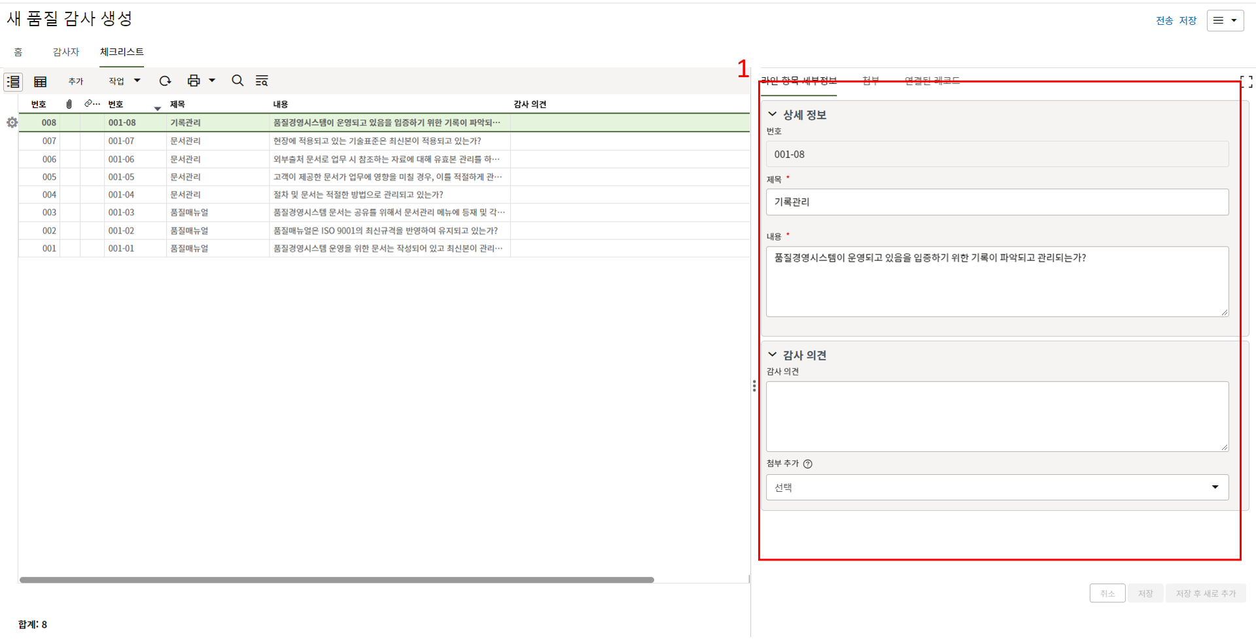Open the print options dropdown arrow
The width and height of the screenshot is (1256, 641).
[x=212, y=80]
